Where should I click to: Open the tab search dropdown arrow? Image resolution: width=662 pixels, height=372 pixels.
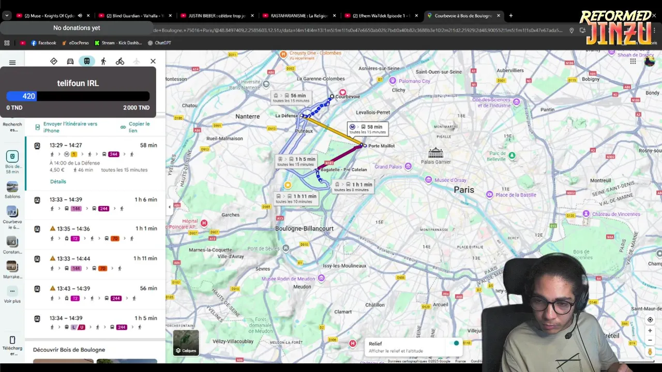pos(6,16)
